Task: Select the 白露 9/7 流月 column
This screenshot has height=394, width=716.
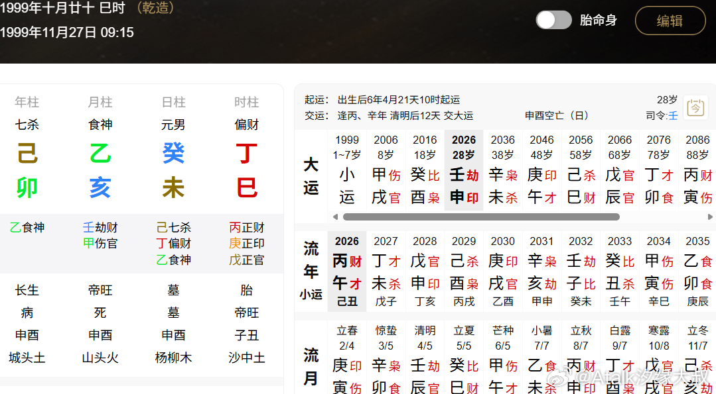Action: (x=620, y=358)
